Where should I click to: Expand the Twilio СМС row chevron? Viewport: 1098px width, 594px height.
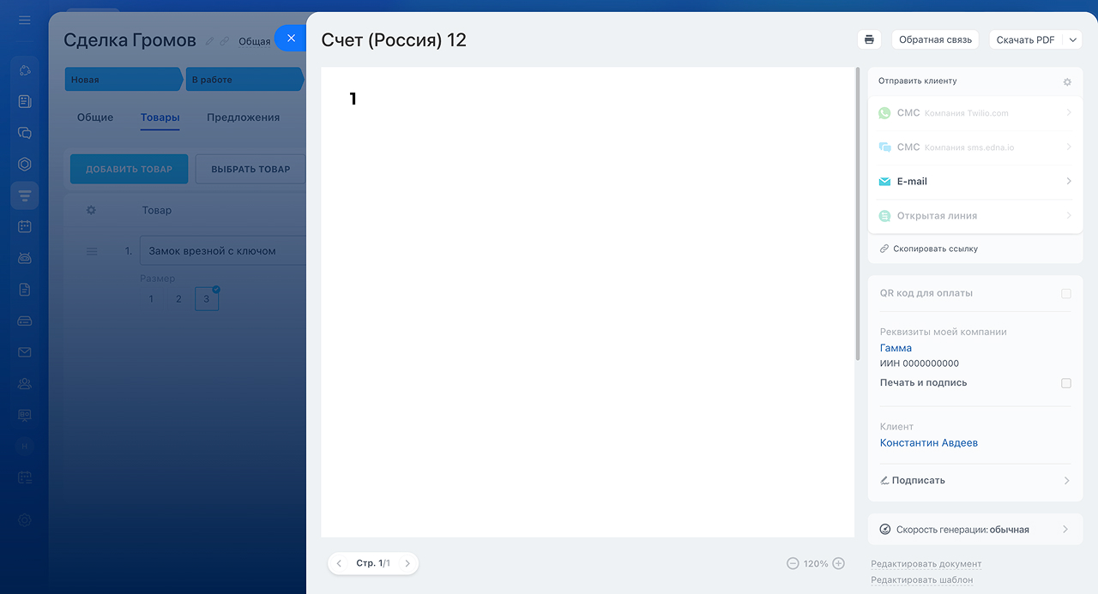tap(1069, 112)
